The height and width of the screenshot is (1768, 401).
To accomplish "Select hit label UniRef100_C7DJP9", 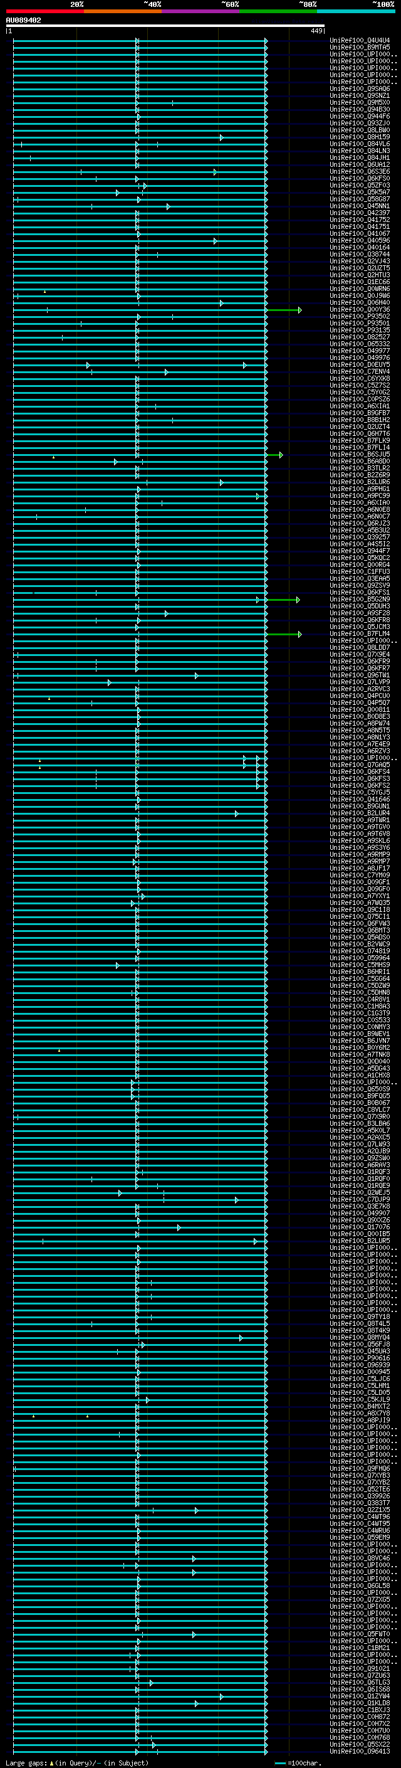I will (x=360, y=1200).
